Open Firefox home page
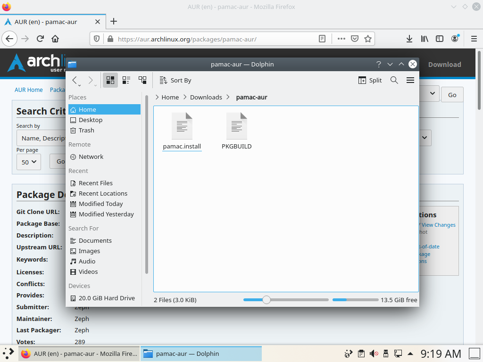Viewport: 483px width, 362px height. coord(55,39)
